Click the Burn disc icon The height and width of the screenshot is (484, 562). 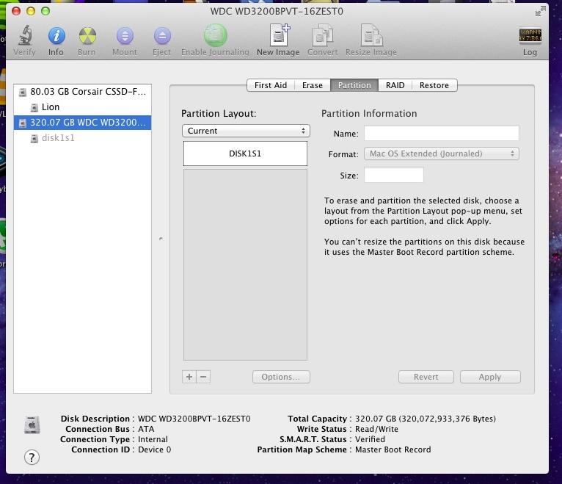pyautogui.click(x=87, y=35)
